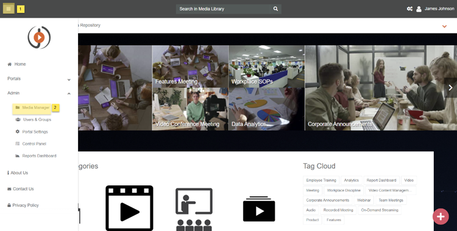
Task: Click the search magnifier icon
Action: point(275,9)
